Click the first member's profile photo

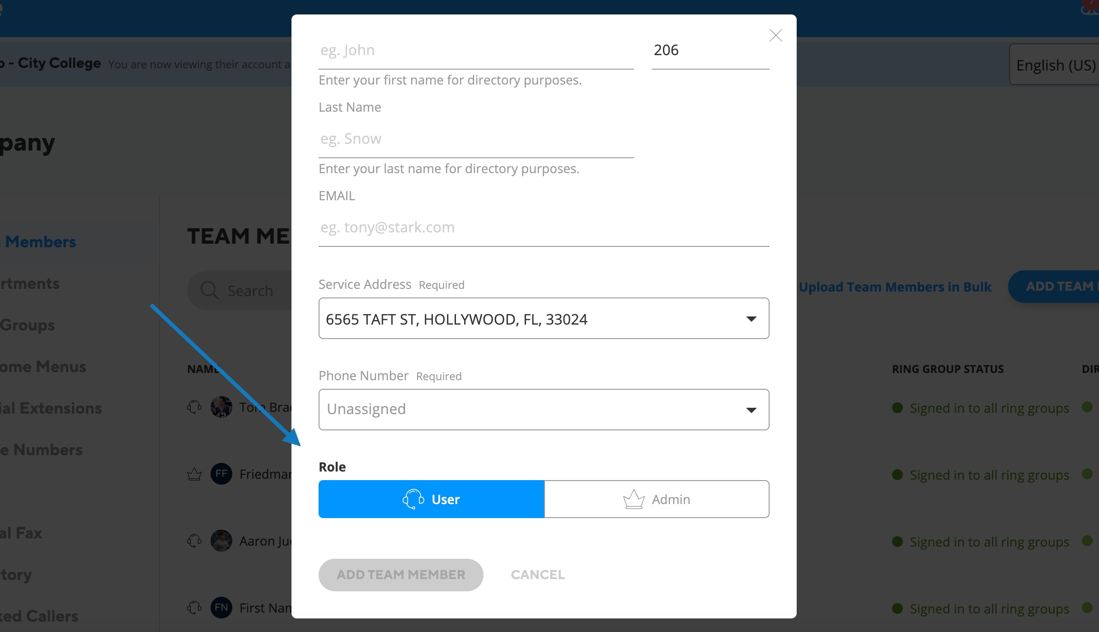[221, 407]
